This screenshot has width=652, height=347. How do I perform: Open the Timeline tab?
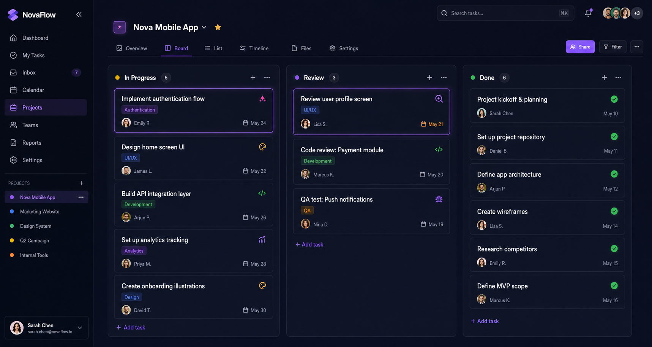254,48
